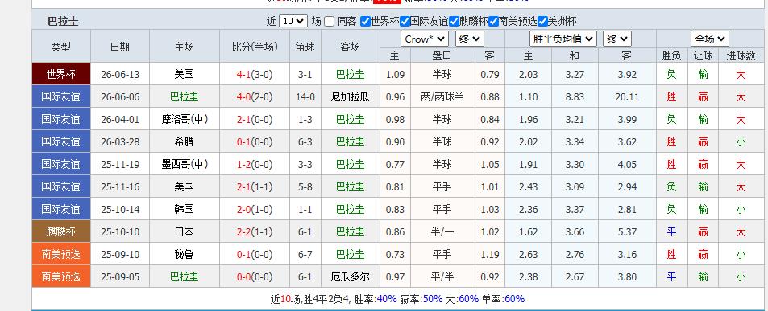
Task: Click the 胜率:40% summary text
Action: pos(376,299)
